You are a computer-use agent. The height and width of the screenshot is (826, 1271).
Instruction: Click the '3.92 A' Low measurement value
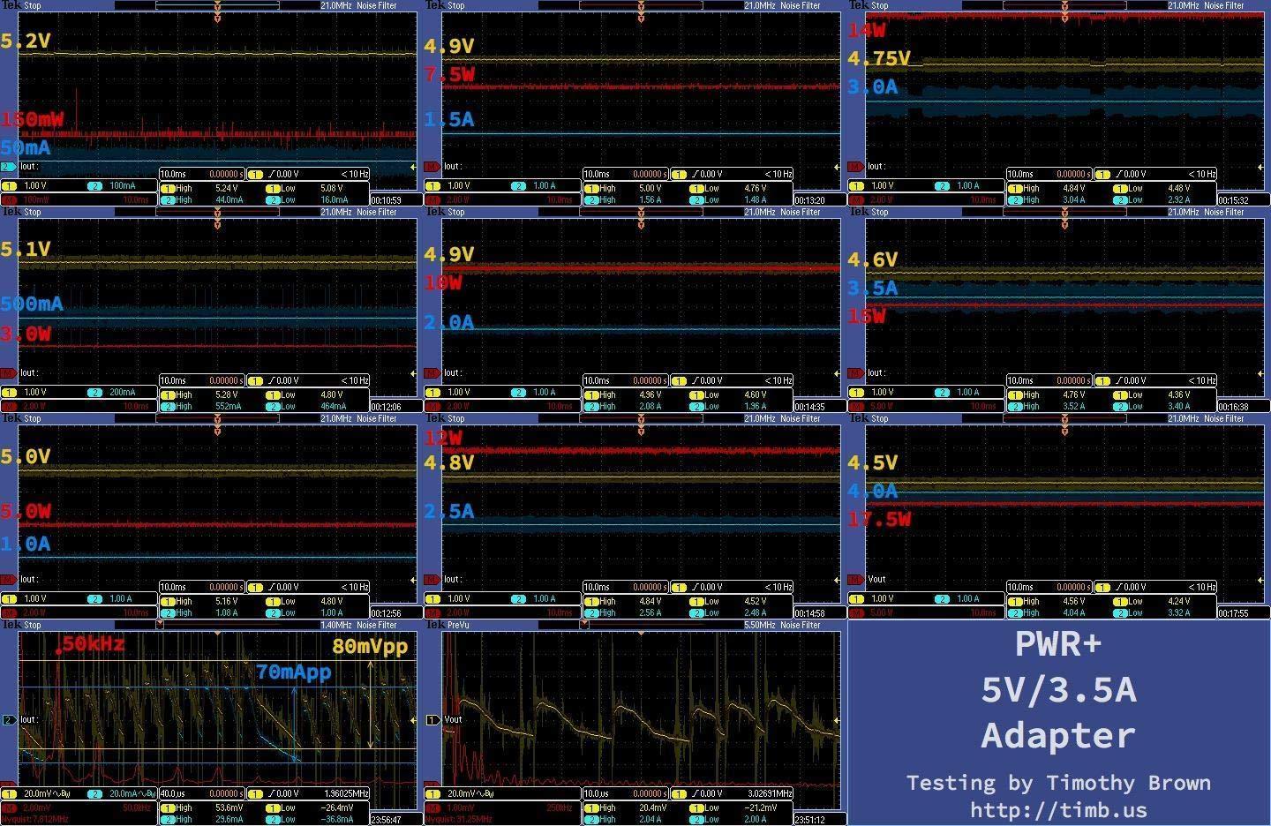click(1181, 612)
